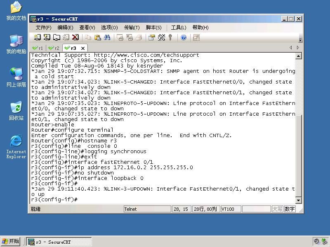The width and height of the screenshot is (330, 247).
Task: Click the VT100 status bar entry
Action: tap(231, 209)
